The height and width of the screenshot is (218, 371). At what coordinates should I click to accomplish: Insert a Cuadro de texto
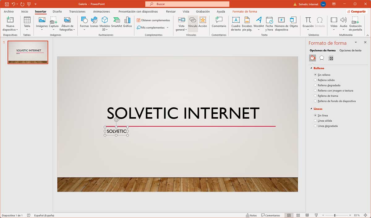[x=236, y=24]
